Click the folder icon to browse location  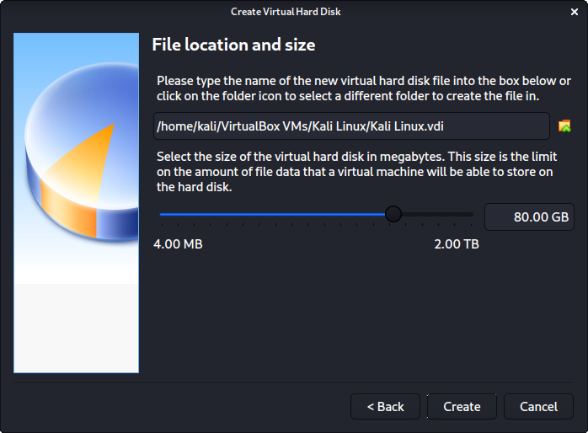click(564, 126)
